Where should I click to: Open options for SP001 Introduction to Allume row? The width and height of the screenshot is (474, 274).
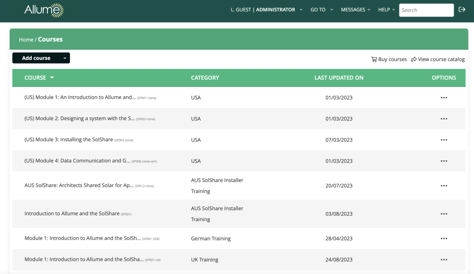click(444, 214)
